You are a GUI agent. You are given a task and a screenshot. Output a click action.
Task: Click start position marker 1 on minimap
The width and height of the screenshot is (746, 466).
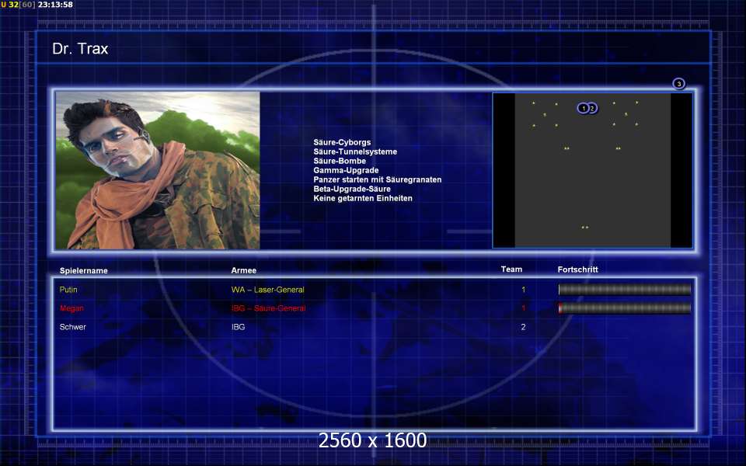click(x=583, y=108)
